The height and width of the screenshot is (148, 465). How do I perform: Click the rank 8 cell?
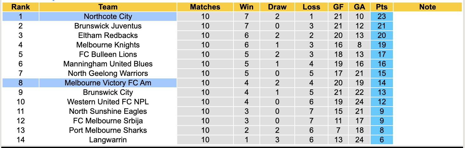click(x=21, y=83)
